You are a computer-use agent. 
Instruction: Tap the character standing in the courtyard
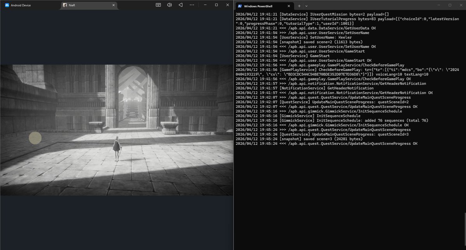coord(117,149)
